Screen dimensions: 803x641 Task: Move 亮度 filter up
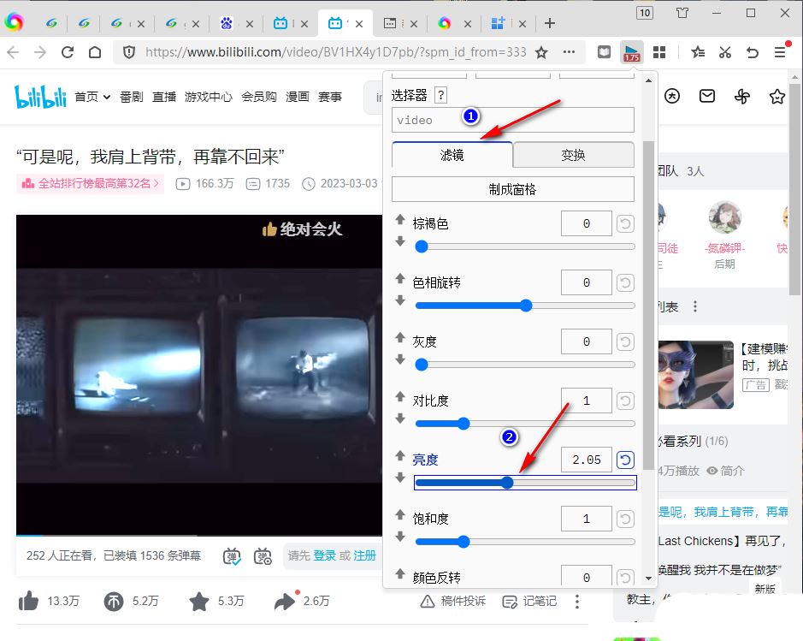(x=400, y=455)
